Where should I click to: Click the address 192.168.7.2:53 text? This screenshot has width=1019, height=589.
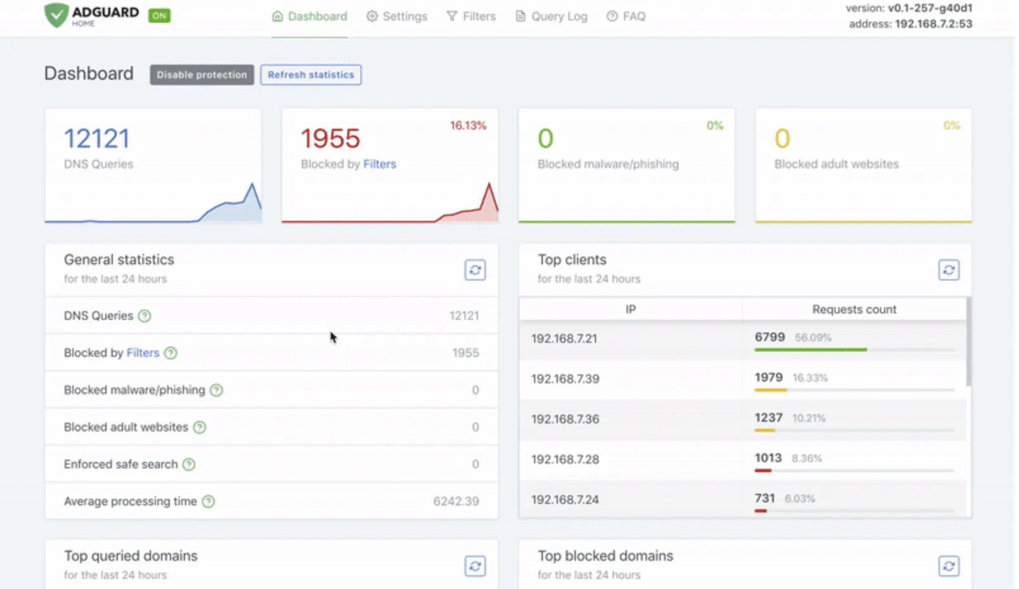(x=911, y=24)
